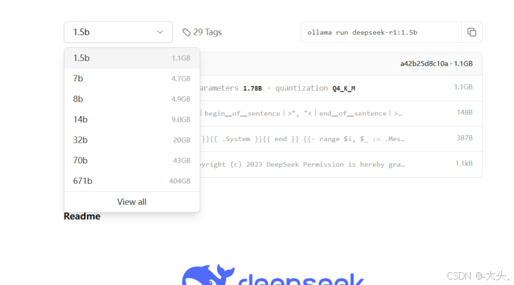Click the 148B file size
This screenshot has width=514, height=285.
[x=464, y=113]
